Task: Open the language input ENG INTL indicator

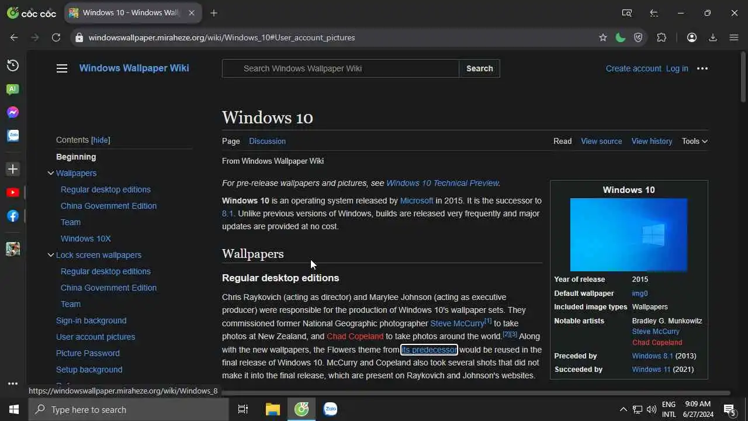Action: click(669, 409)
